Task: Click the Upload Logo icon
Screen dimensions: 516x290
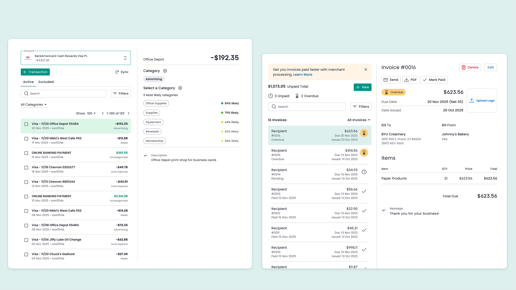Action: pos(472,101)
